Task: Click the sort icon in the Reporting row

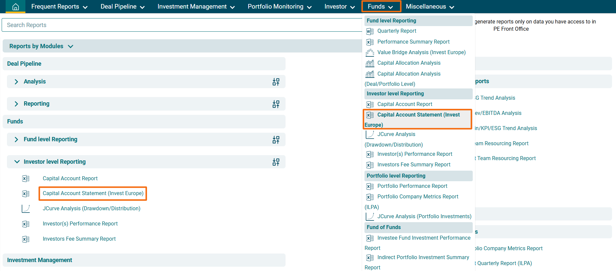Action: click(276, 104)
